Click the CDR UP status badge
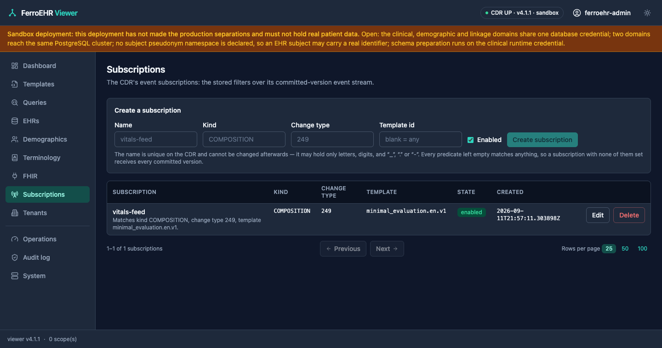The image size is (662, 348). point(522,13)
